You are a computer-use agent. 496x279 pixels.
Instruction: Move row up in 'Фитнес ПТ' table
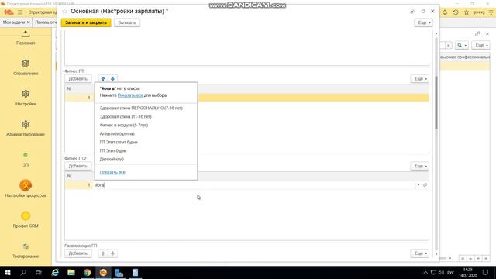coord(103,78)
